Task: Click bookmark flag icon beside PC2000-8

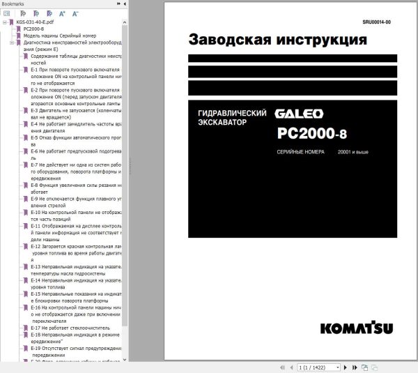Action: [19, 29]
